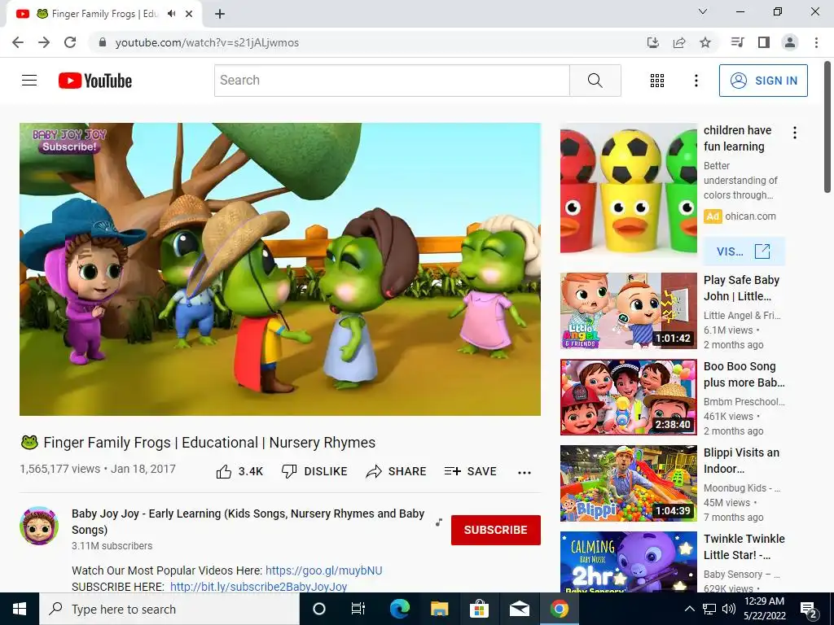This screenshot has width=834, height=625.
Task: Click the search magnifier button
Action: (x=595, y=81)
